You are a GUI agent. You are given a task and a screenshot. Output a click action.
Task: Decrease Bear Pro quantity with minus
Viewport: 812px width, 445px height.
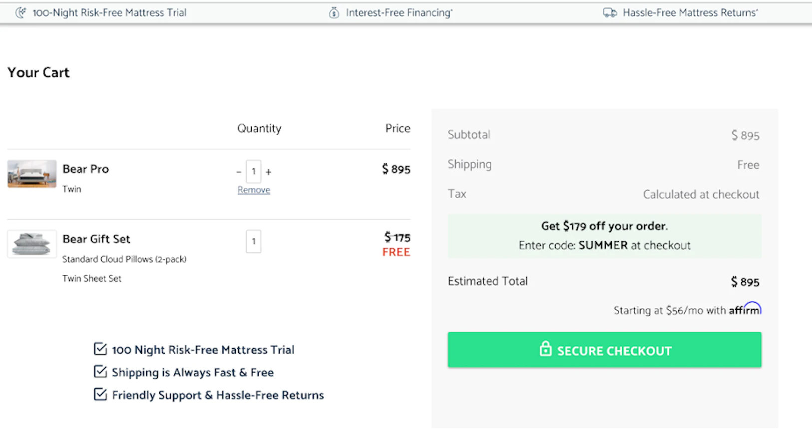pos(239,172)
